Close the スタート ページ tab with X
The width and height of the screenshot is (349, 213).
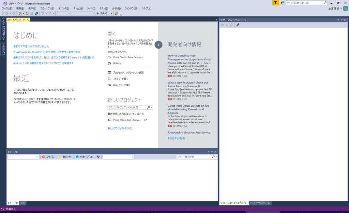point(28,20)
